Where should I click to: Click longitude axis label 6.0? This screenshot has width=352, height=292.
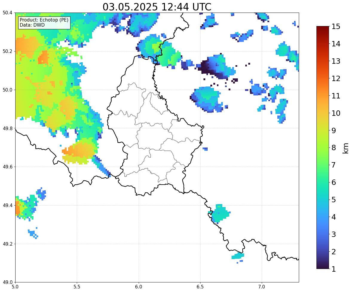click(139, 287)
